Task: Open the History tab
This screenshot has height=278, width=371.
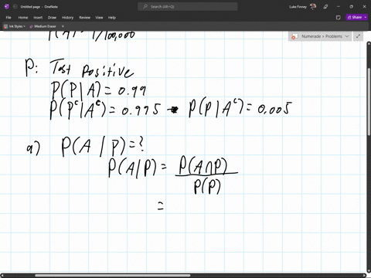Action: click(68, 18)
